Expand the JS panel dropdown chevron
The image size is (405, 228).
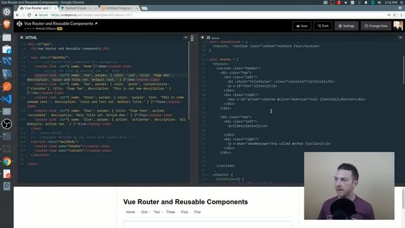(401, 37)
